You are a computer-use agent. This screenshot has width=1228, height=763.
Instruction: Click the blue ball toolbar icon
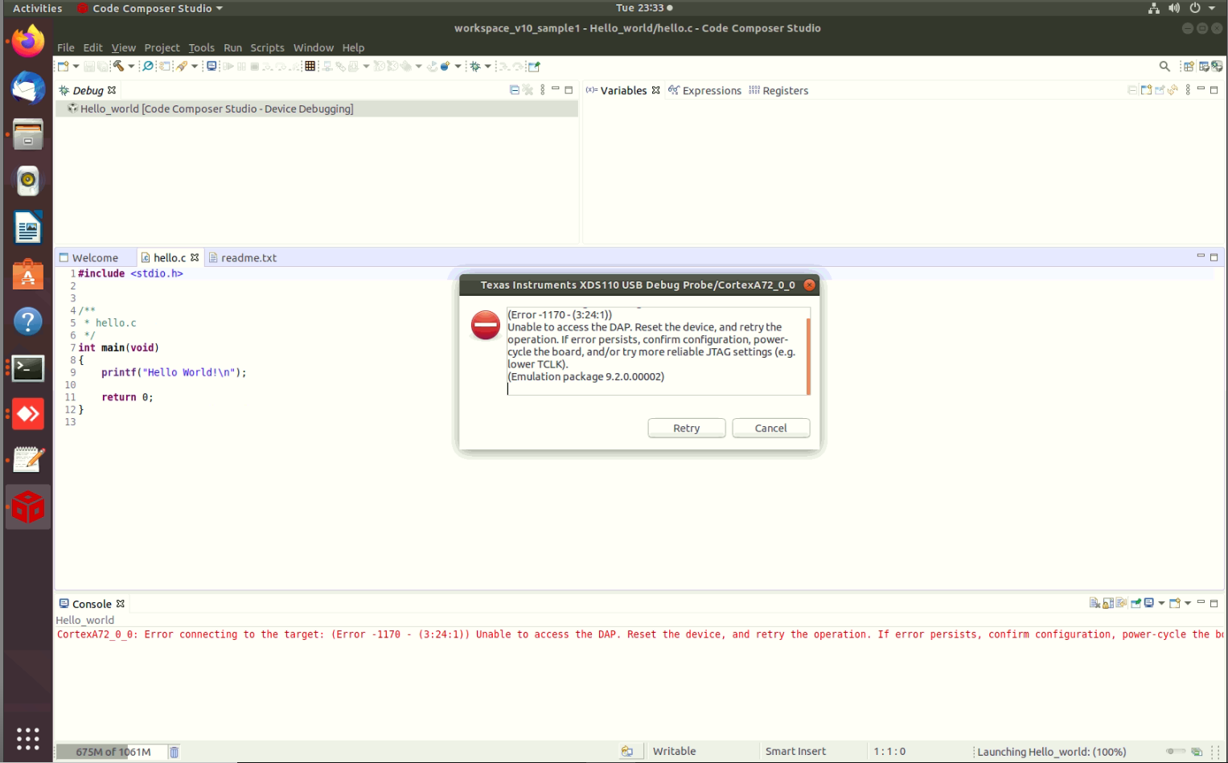pos(445,67)
